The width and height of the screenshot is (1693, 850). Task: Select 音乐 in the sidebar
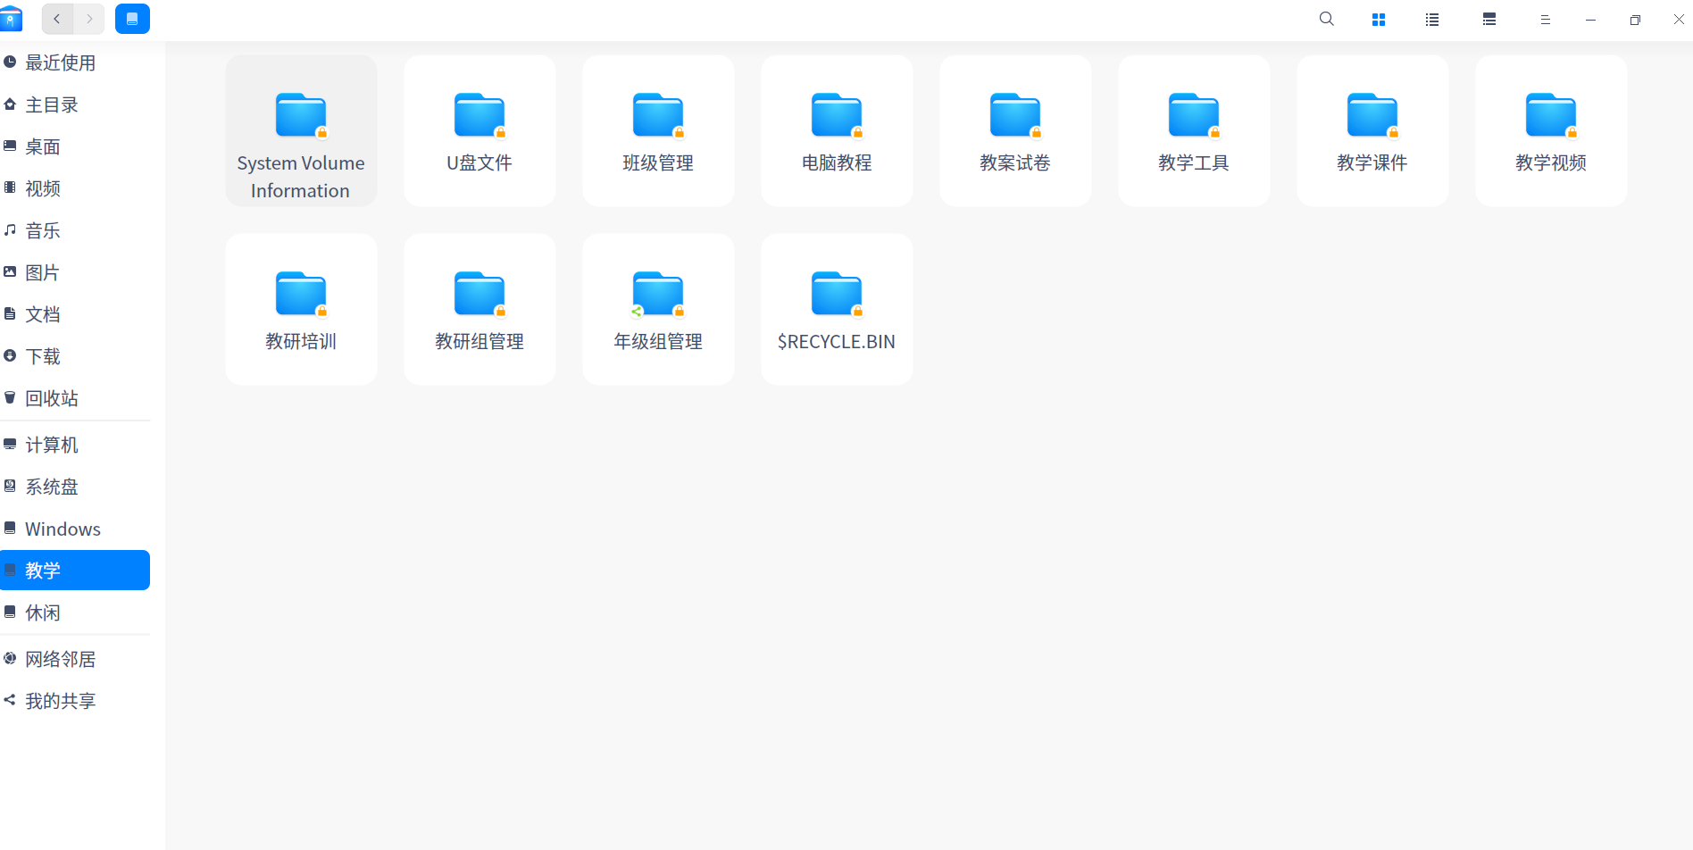point(75,230)
